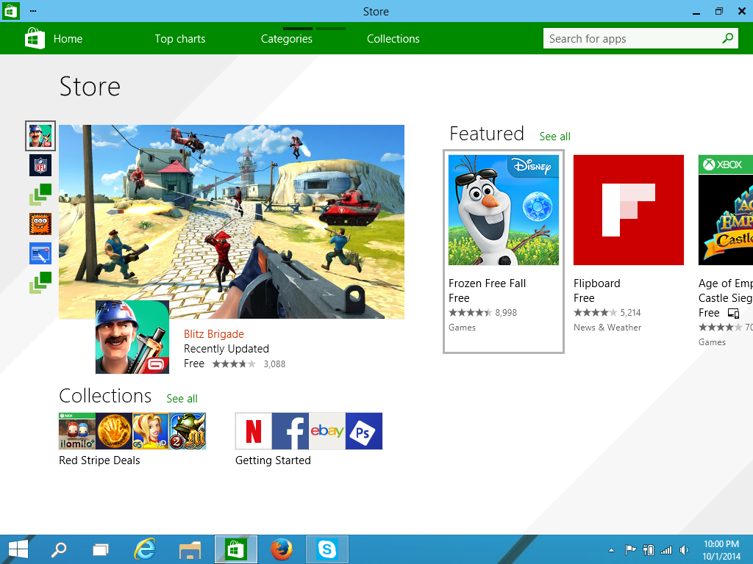Open the Collections tab in navigation bar
Image resolution: width=753 pixels, height=564 pixels.
tap(393, 39)
